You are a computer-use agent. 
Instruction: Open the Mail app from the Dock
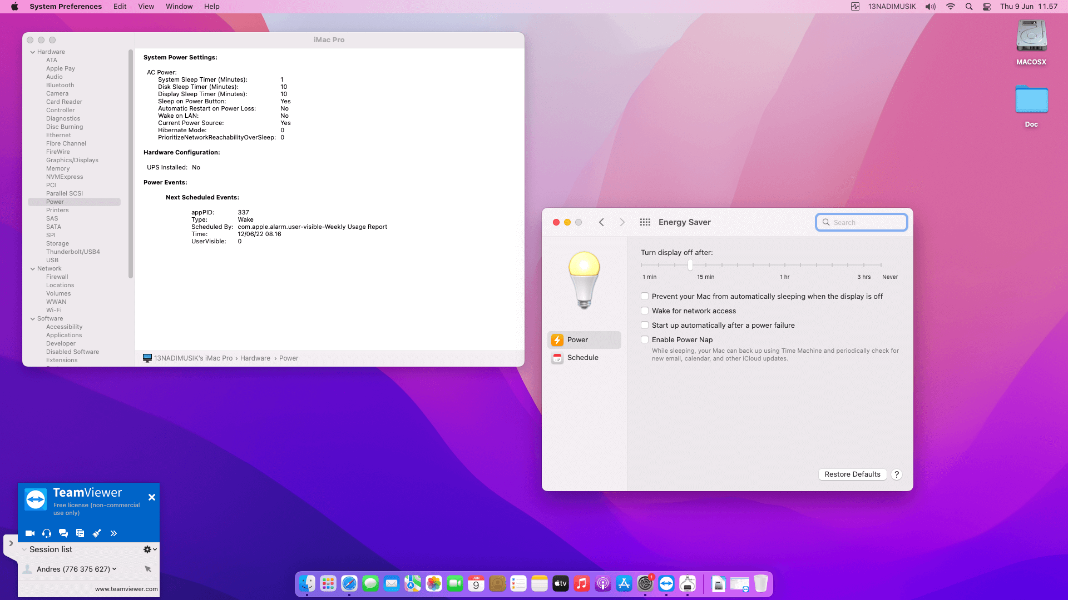point(392,583)
